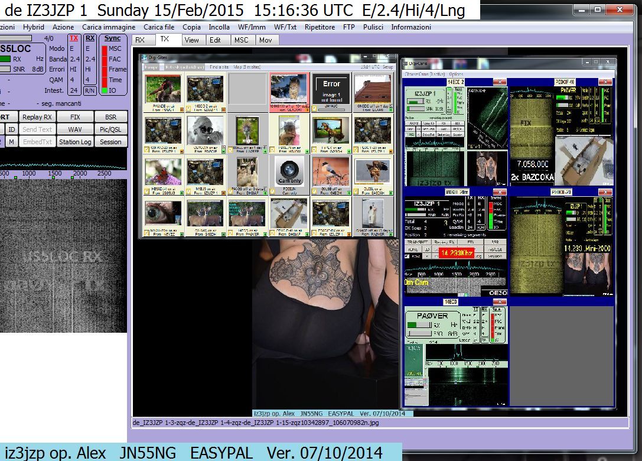Image resolution: width=642 pixels, height=461 pixels.
Task: Click the Pulisci menu item
Action: tap(373, 27)
